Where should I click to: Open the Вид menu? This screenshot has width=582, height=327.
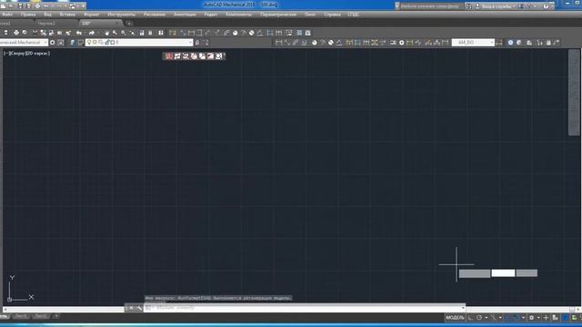(x=47, y=15)
